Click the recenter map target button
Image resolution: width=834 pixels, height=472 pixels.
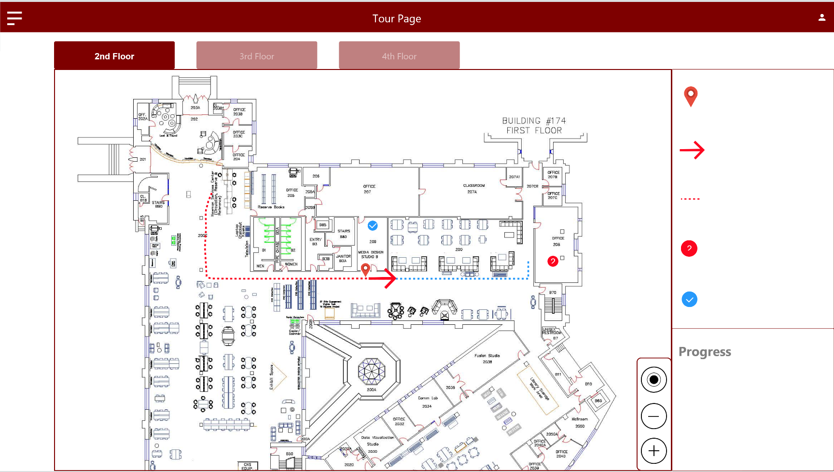pos(653,380)
